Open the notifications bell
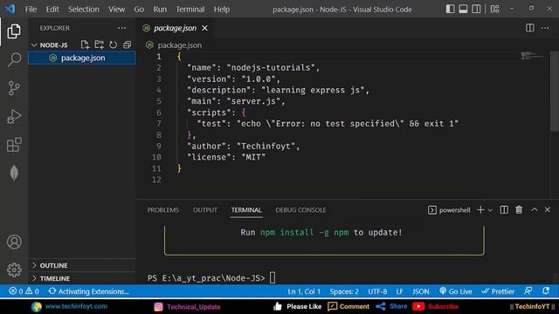The height and width of the screenshot is (314, 559). [546, 291]
